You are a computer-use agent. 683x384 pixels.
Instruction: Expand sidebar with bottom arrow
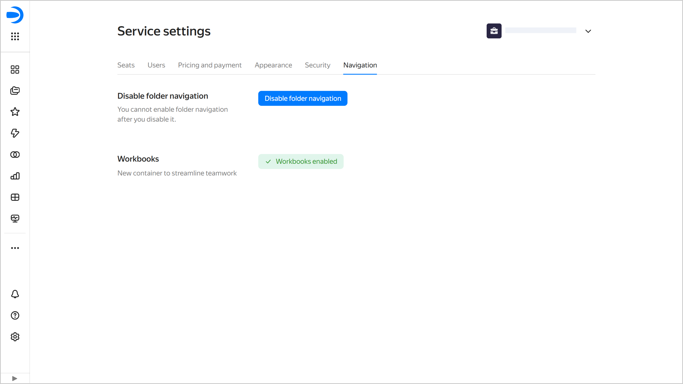click(15, 378)
